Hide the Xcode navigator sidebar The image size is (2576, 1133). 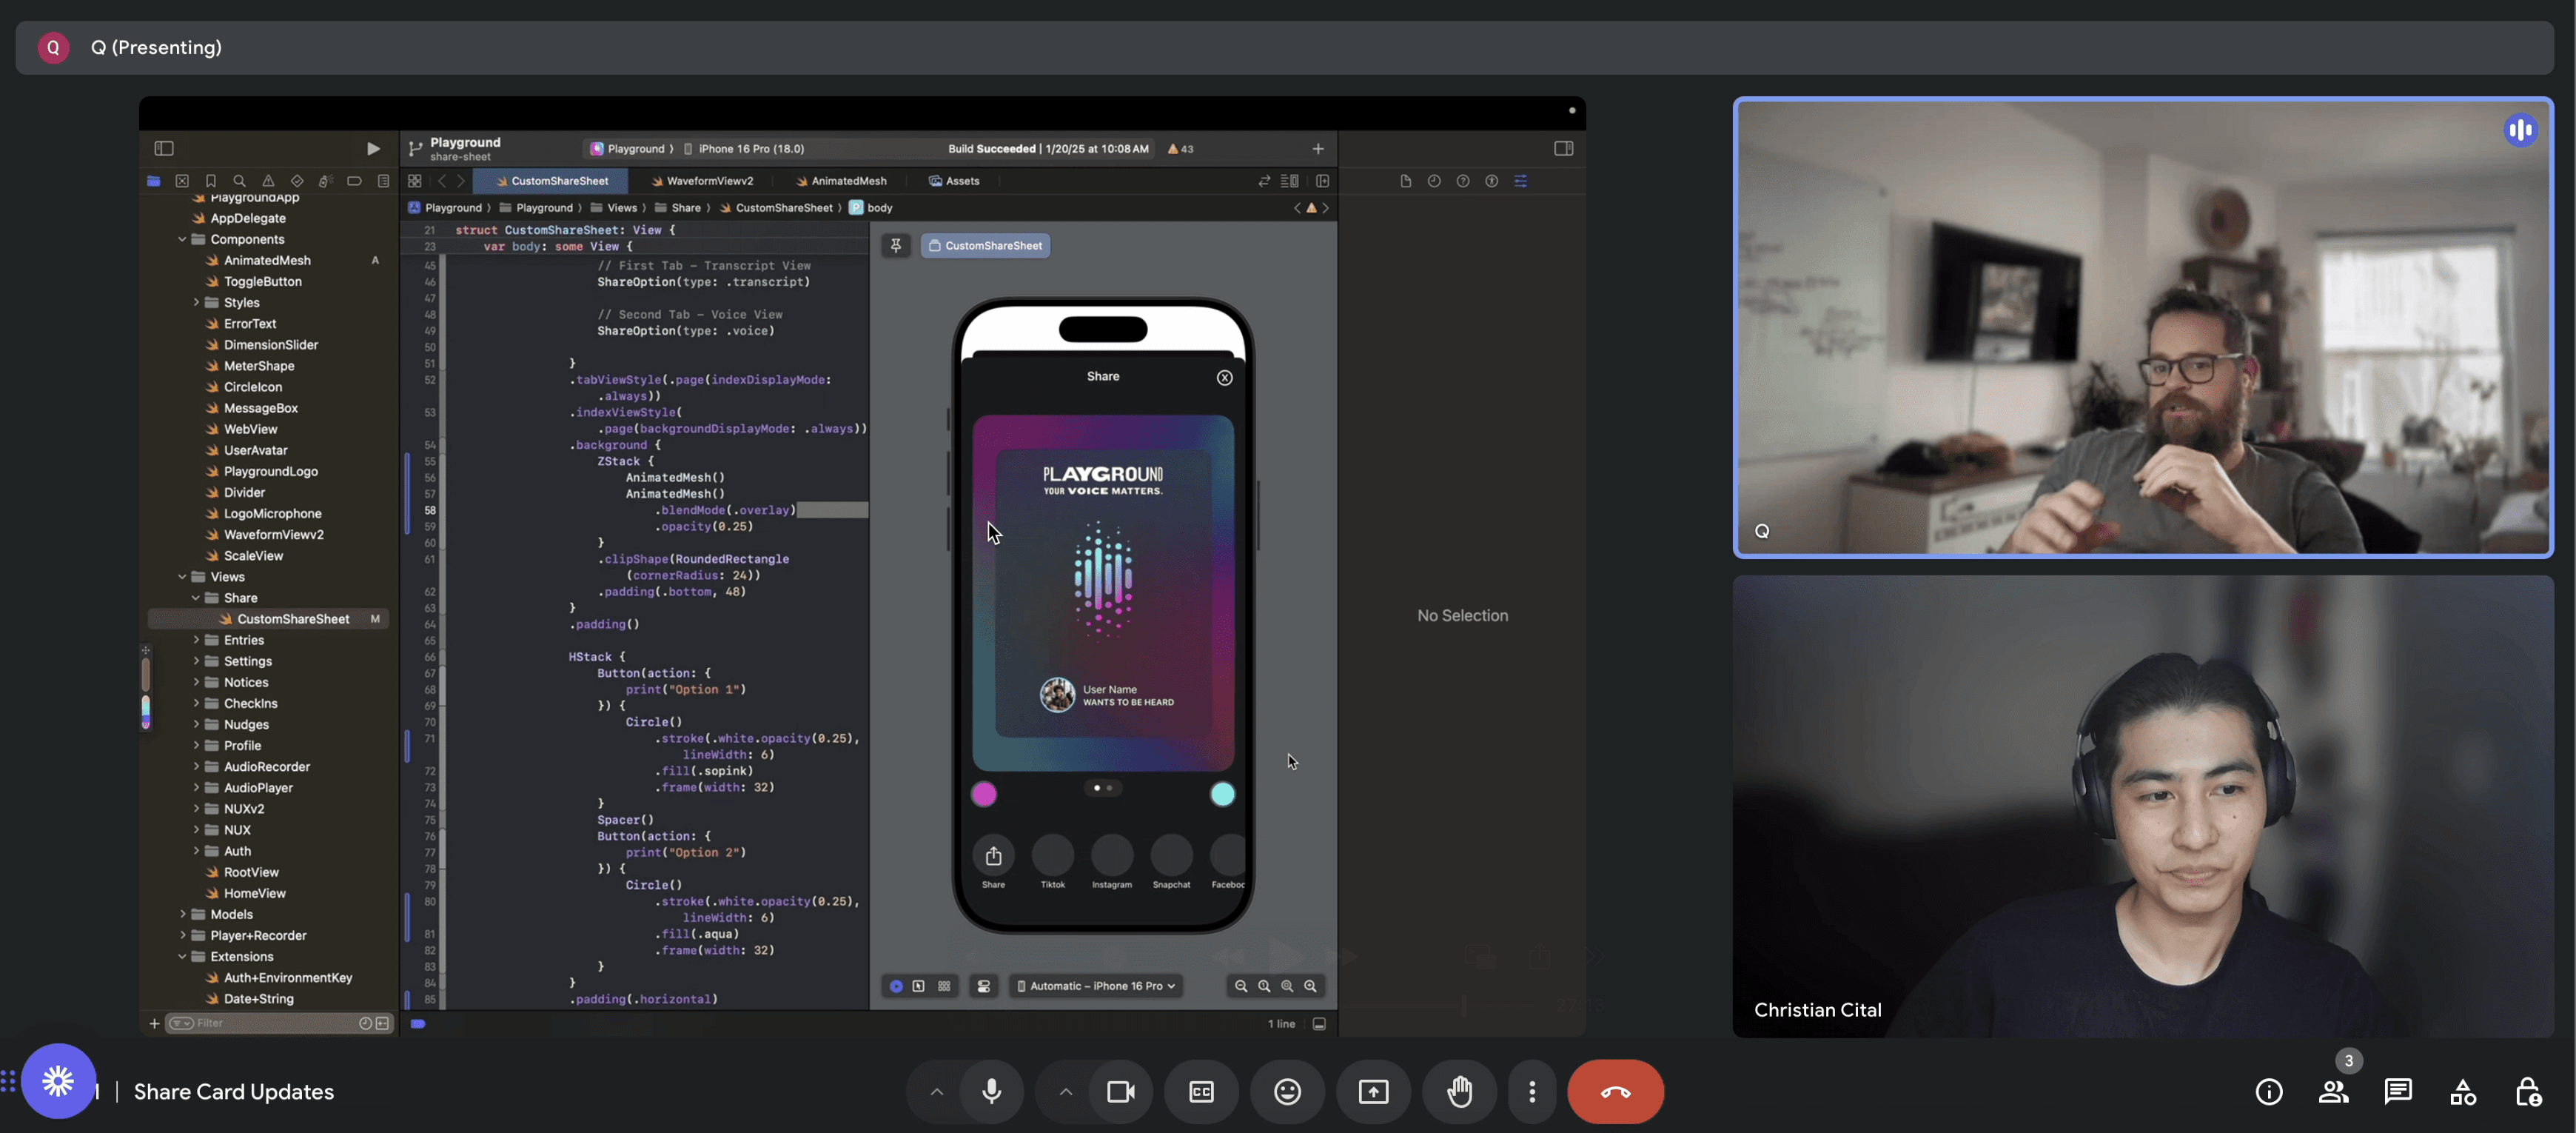(164, 149)
